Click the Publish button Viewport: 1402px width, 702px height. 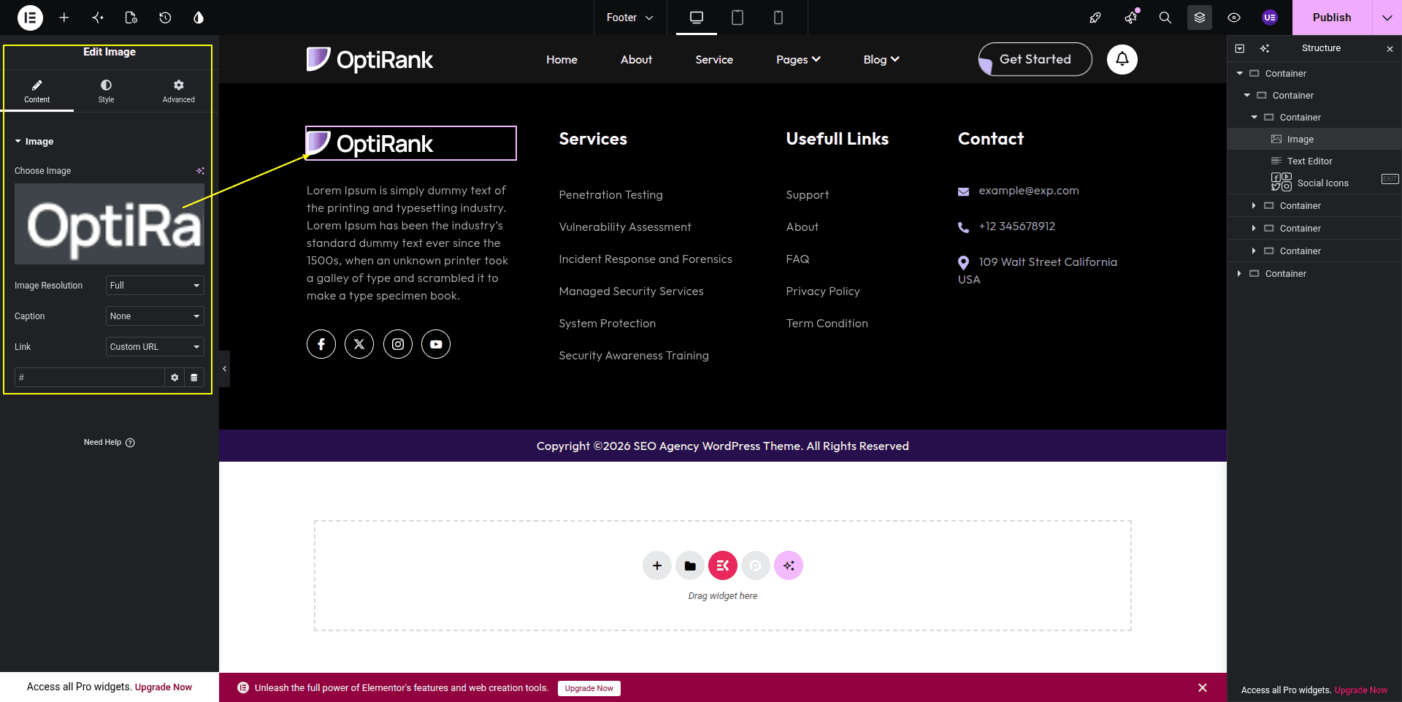pyautogui.click(x=1332, y=18)
